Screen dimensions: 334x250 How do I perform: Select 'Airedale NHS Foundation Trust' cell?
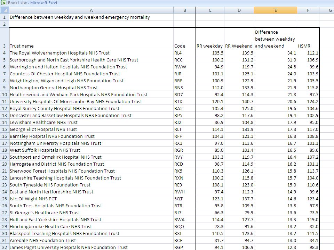point(91,240)
